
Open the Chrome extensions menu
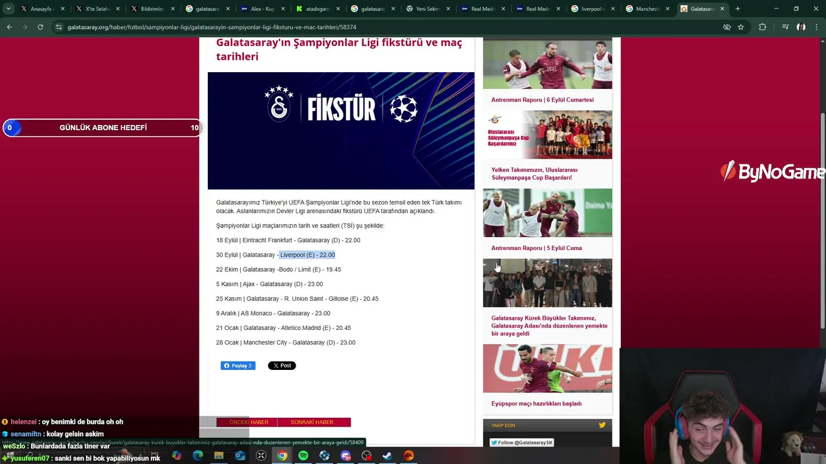click(x=763, y=27)
